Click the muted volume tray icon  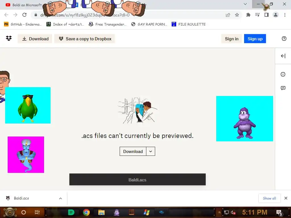tap(233, 212)
